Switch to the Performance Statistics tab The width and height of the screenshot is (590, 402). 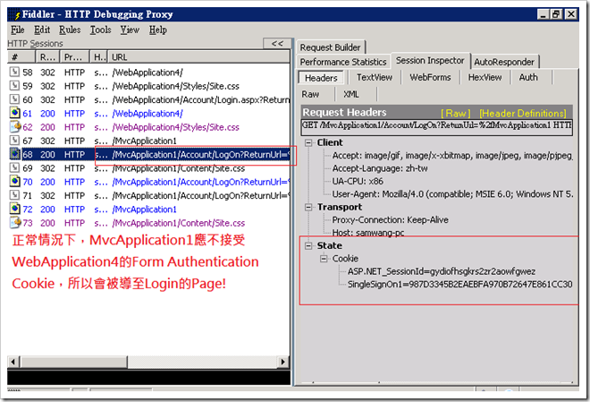click(x=343, y=62)
